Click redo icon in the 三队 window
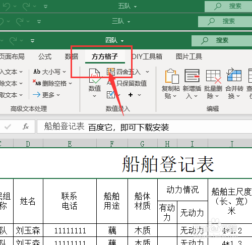 coord(20,22)
